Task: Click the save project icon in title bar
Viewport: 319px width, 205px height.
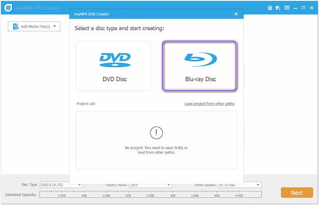Action: click(x=270, y=8)
